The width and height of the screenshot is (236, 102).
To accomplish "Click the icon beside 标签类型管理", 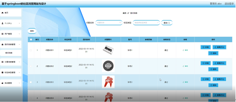I will click(x=2, y=72).
